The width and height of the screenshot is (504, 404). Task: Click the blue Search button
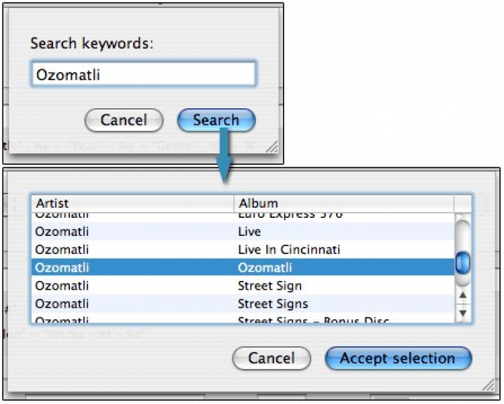coord(216,120)
